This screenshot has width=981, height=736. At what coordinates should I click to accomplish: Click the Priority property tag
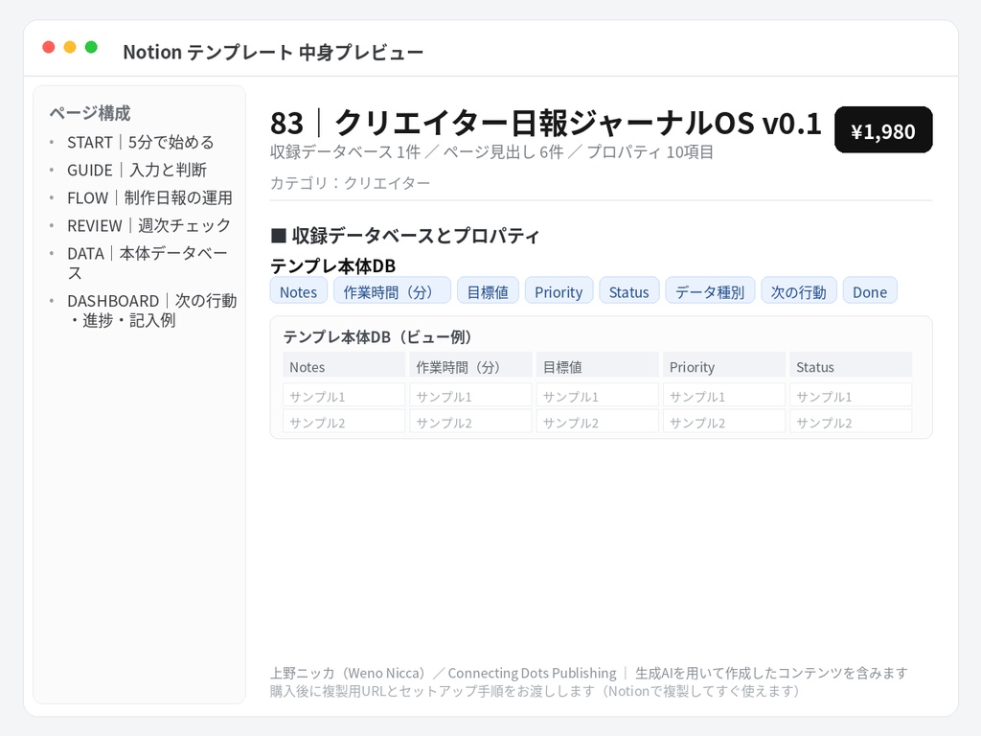559,291
